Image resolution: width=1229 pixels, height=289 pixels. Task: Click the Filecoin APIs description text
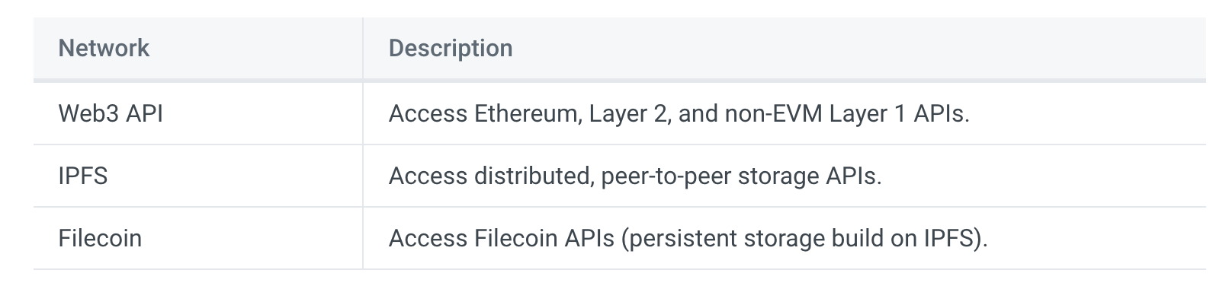(688, 239)
